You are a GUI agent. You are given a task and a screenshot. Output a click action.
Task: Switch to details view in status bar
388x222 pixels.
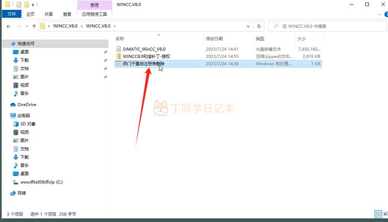(x=378, y=214)
